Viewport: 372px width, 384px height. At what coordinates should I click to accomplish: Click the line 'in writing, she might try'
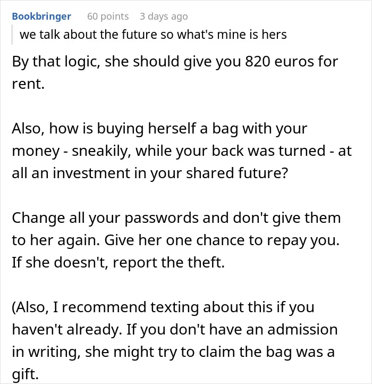(x=173, y=352)
